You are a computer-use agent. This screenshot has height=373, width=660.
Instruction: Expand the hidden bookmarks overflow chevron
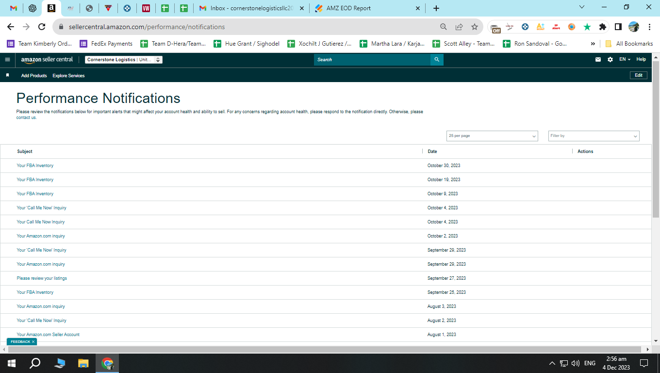[x=593, y=44]
